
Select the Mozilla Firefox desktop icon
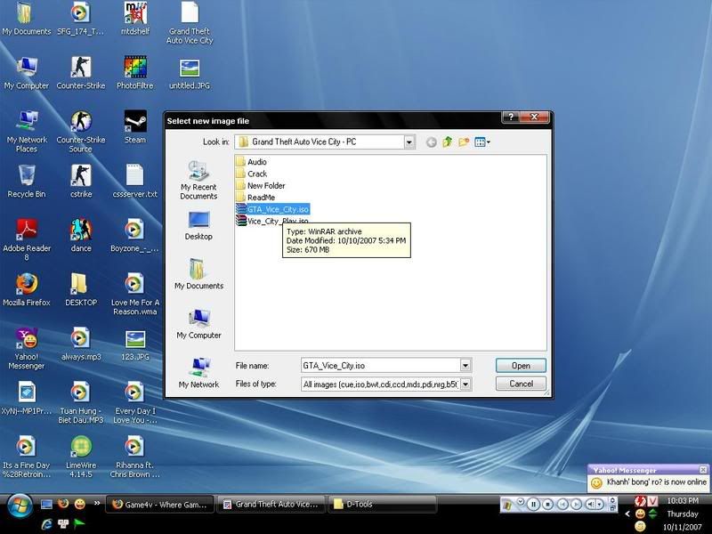click(27, 290)
